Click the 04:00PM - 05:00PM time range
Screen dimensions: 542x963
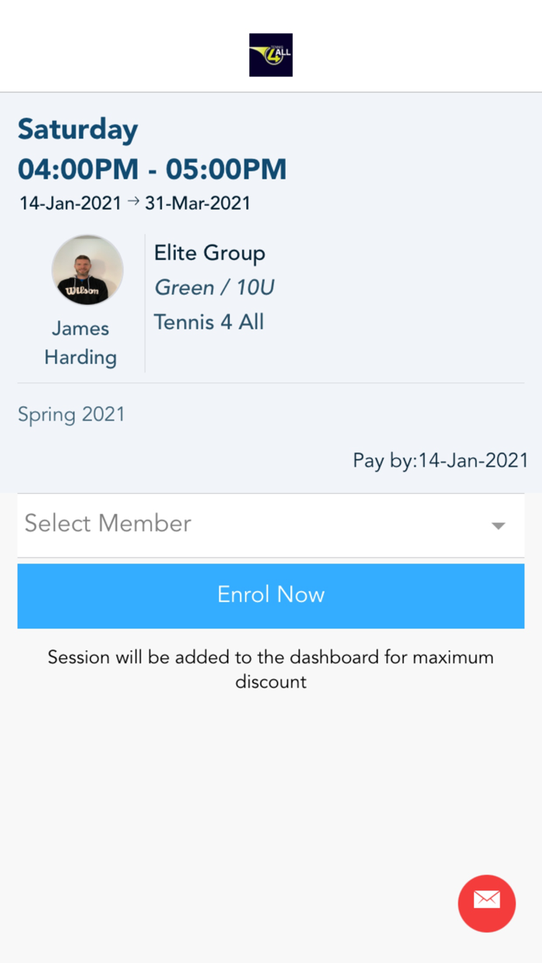pyautogui.click(x=153, y=169)
